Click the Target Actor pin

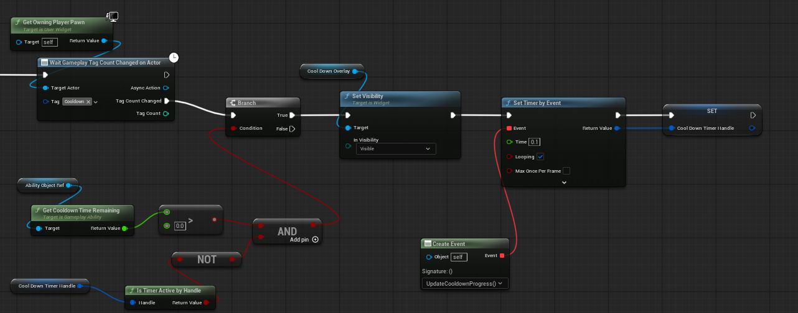45,88
